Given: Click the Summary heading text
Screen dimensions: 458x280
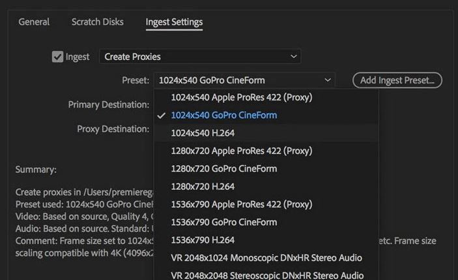Looking at the screenshot, I should pos(36,170).
